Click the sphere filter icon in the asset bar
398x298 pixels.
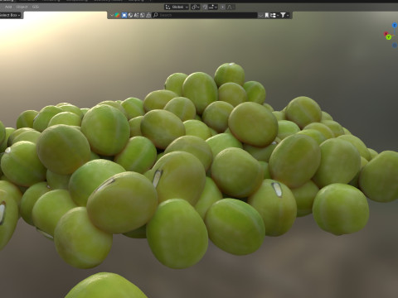pos(130,15)
